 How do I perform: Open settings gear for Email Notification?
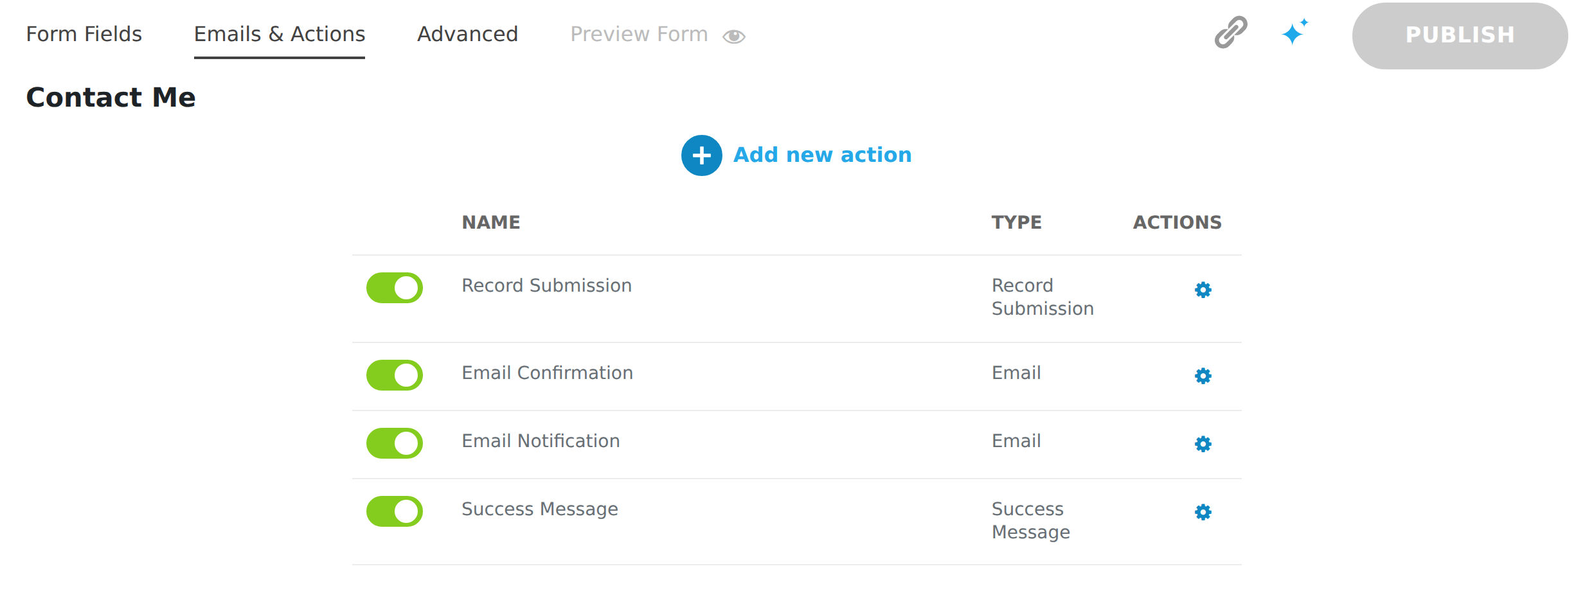[1203, 444]
